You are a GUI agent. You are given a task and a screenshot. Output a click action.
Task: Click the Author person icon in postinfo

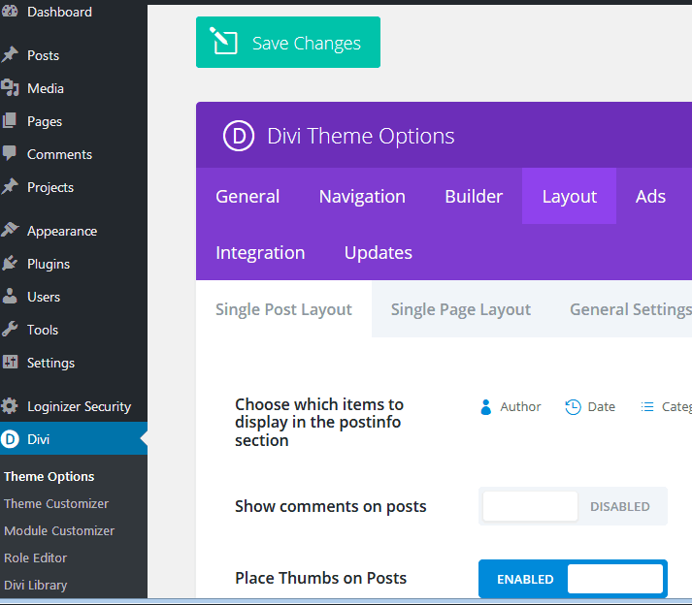486,406
